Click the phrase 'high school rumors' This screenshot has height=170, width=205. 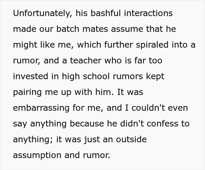(102, 77)
